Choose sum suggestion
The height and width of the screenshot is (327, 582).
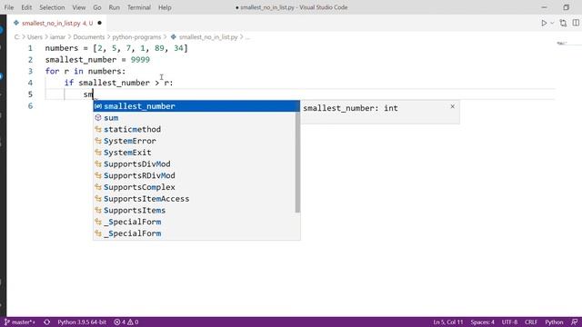tap(194, 118)
